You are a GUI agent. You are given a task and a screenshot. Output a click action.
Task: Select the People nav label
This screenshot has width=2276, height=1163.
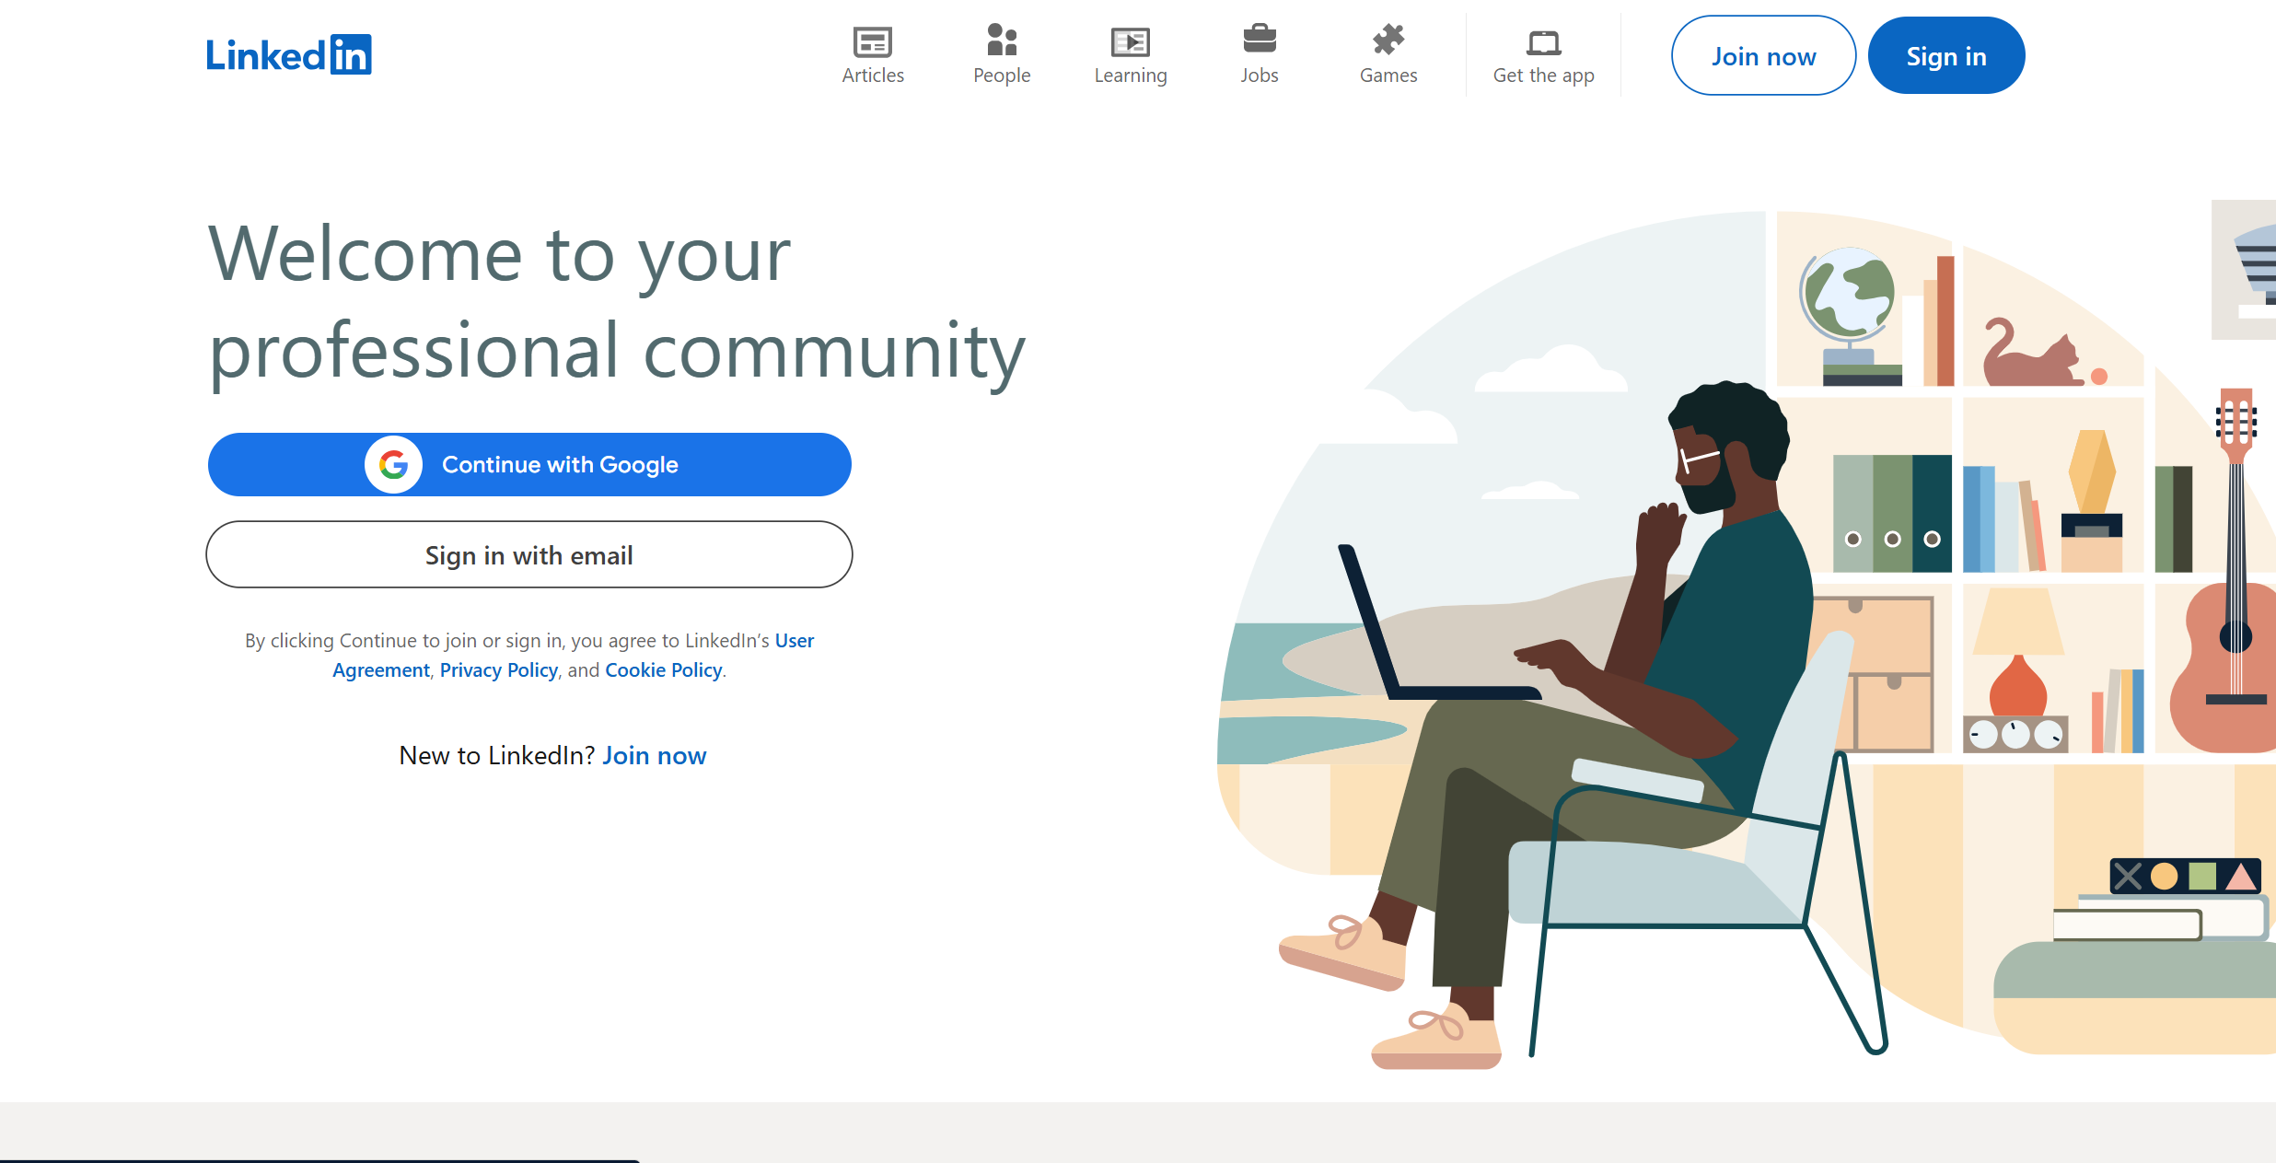coord(1002,76)
